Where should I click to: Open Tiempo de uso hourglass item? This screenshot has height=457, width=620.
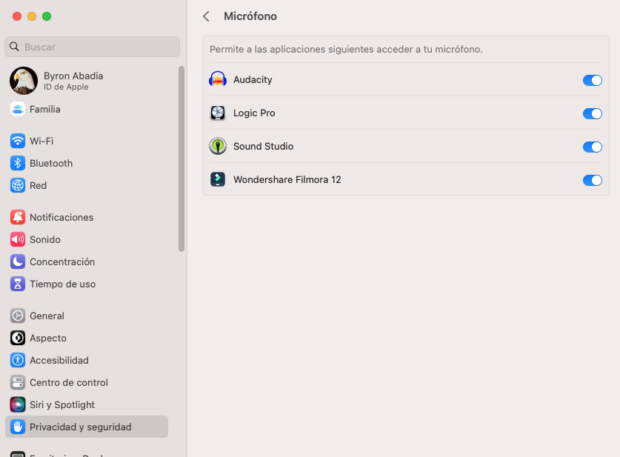(x=62, y=284)
